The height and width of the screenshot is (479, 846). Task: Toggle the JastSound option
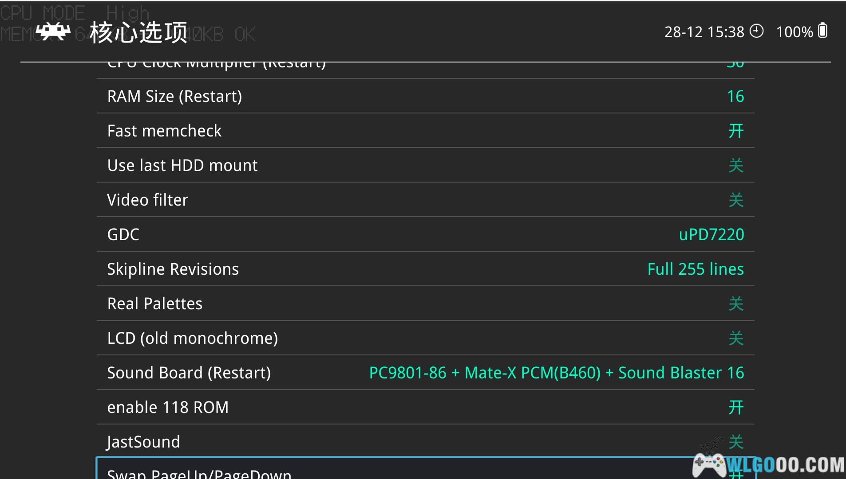735,442
